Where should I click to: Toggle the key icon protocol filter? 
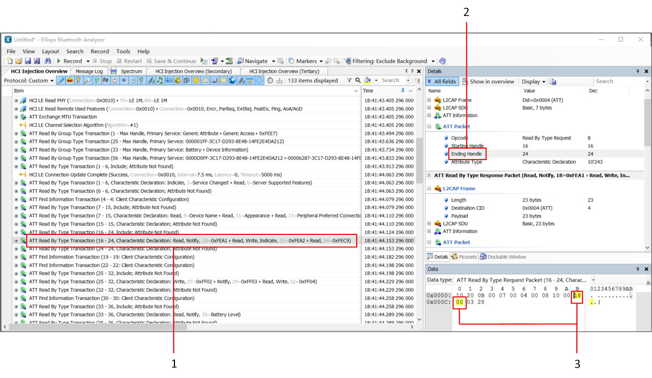(78, 81)
